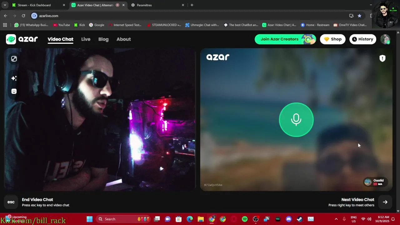The width and height of the screenshot is (400, 225).
Task: Open Discord from taskbar
Action: pos(289,219)
